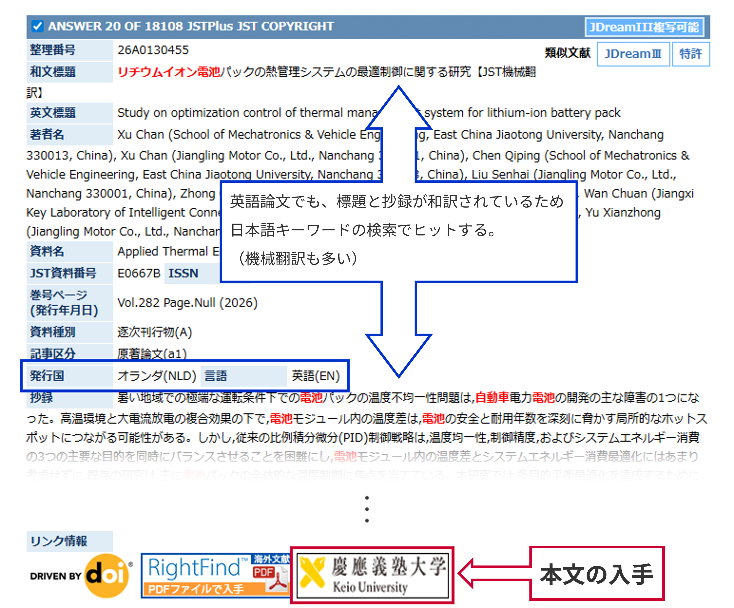Click the 類似文献 label
734x608 pixels.
[567, 53]
